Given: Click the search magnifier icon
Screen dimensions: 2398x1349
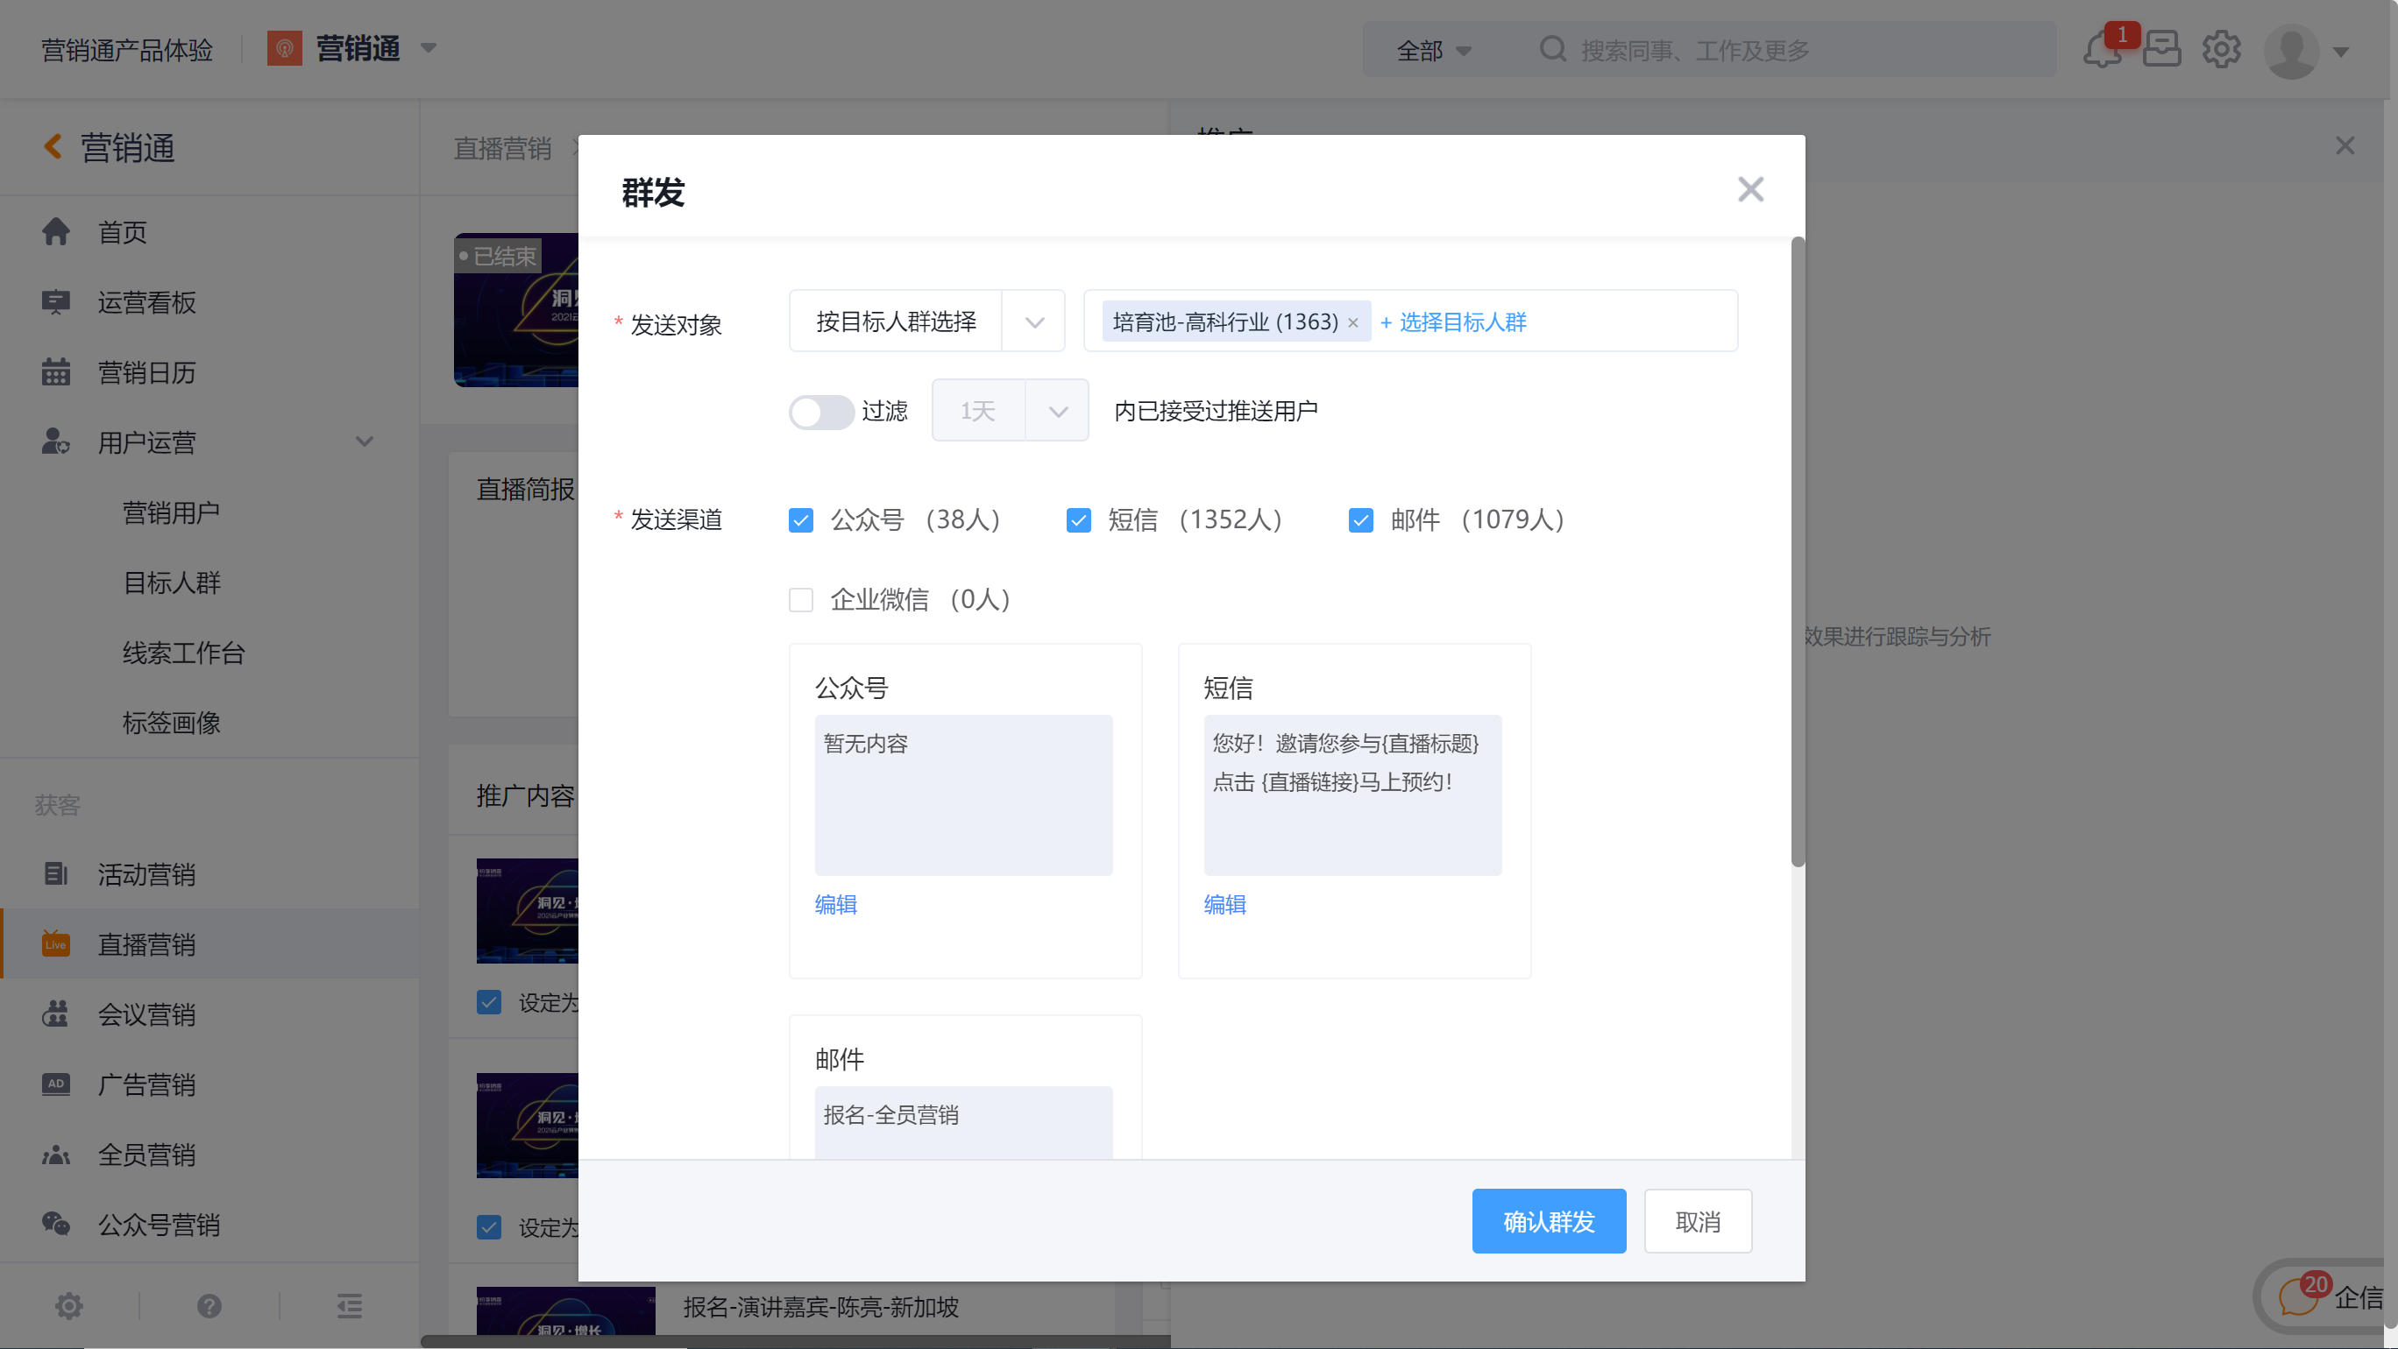Looking at the screenshot, I should (x=1553, y=48).
